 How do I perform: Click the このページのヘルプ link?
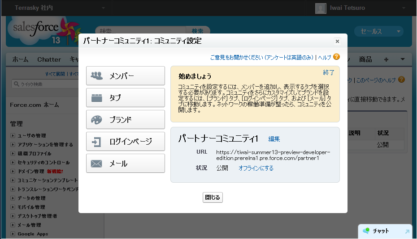(376, 80)
